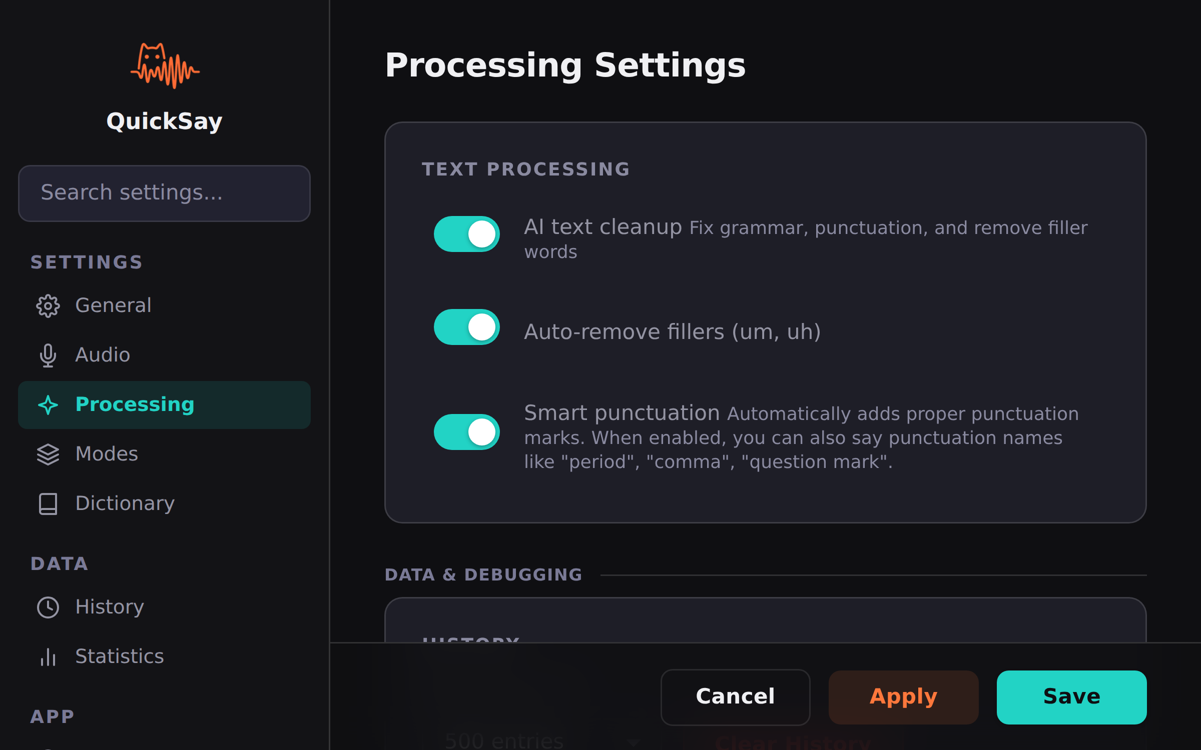Click the DATA & DEBUGGING section header
This screenshot has width=1201, height=750.
[483, 574]
